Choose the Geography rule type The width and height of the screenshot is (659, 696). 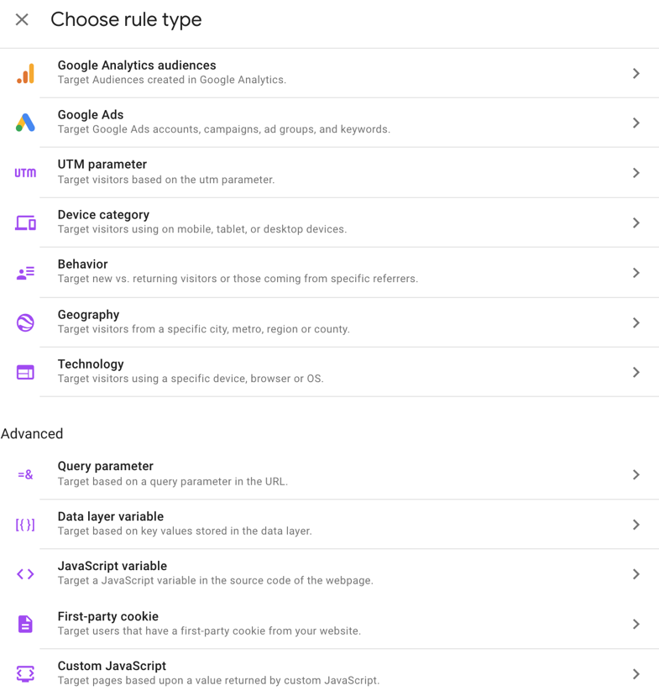point(88,315)
